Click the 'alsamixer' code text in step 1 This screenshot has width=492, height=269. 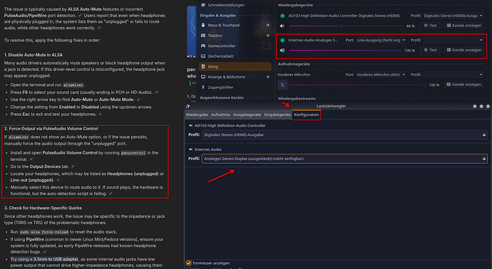coord(73,85)
